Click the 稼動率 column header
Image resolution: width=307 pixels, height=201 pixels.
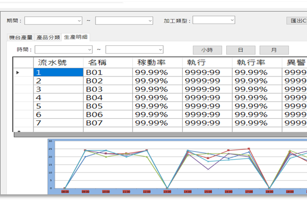[x=158, y=63]
